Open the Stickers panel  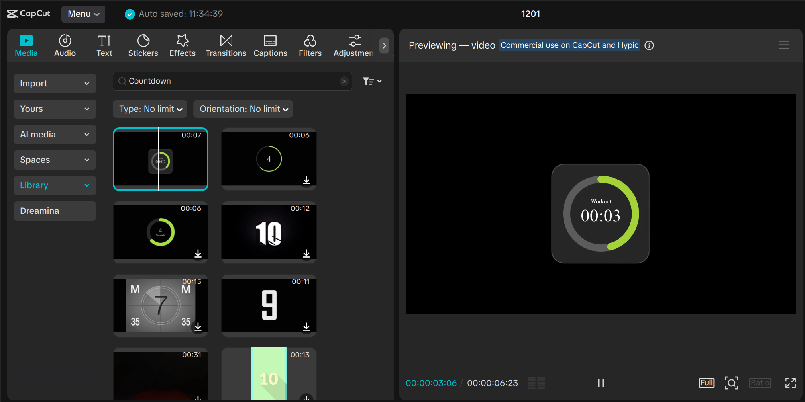[x=143, y=45]
